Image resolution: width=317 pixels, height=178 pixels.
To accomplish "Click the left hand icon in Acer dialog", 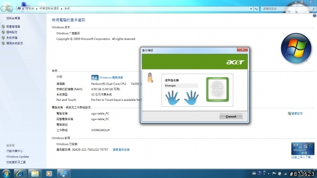I will [172, 98].
